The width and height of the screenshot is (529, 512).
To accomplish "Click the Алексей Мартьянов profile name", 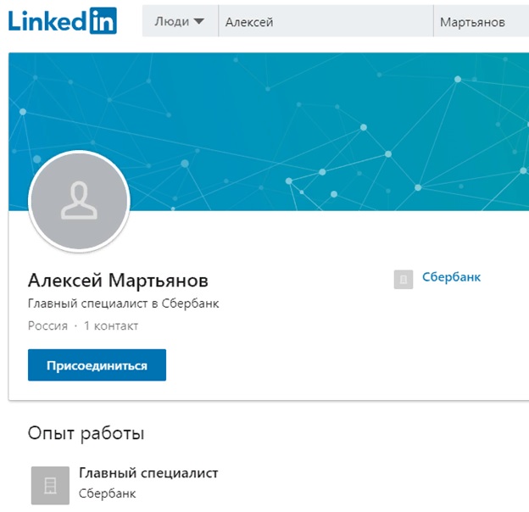I will [118, 281].
